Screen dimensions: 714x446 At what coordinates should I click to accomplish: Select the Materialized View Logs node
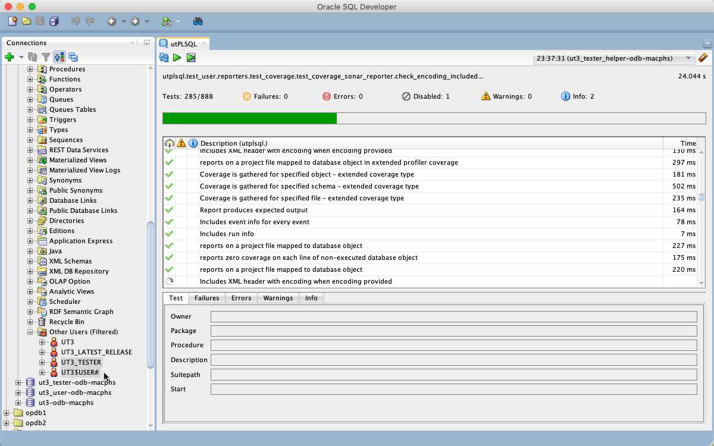pos(84,170)
